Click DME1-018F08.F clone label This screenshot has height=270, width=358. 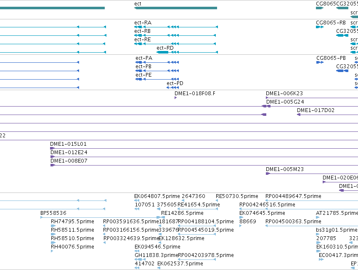pyautogui.click(x=195, y=94)
